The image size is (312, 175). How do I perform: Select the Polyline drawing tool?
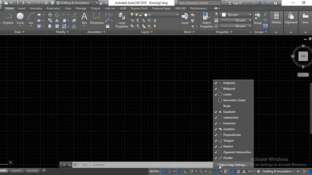coord(8,18)
